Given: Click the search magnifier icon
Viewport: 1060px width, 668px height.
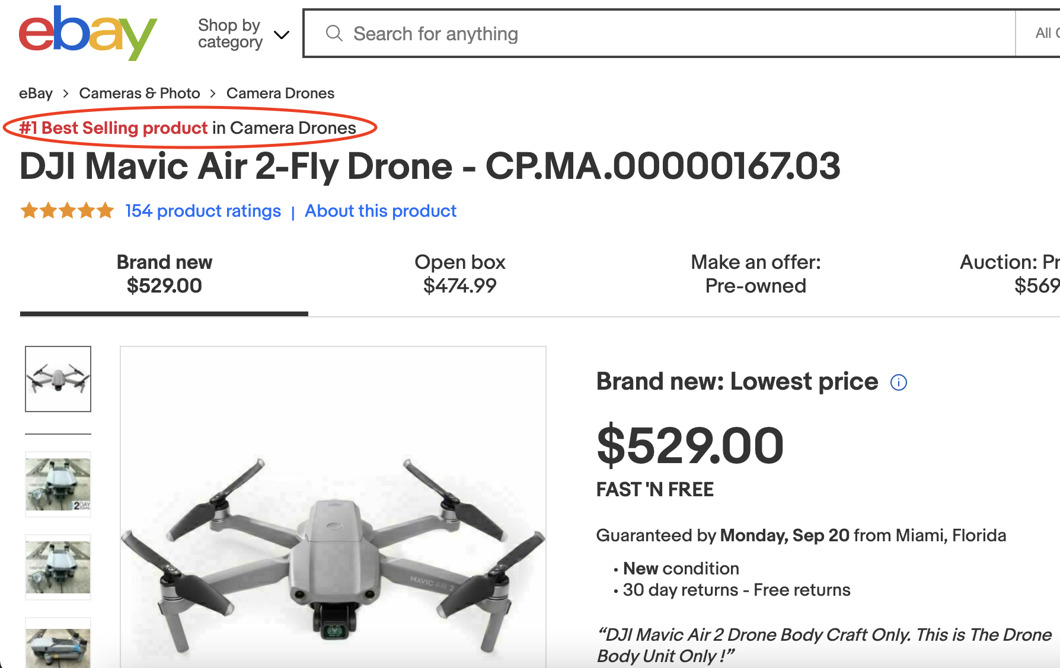Looking at the screenshot, I should pos(334,33).
